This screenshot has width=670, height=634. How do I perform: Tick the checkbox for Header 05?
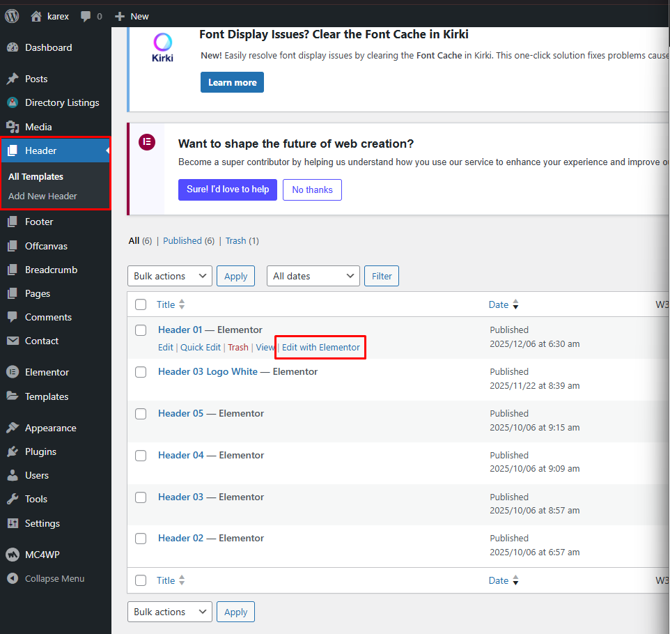141,414
